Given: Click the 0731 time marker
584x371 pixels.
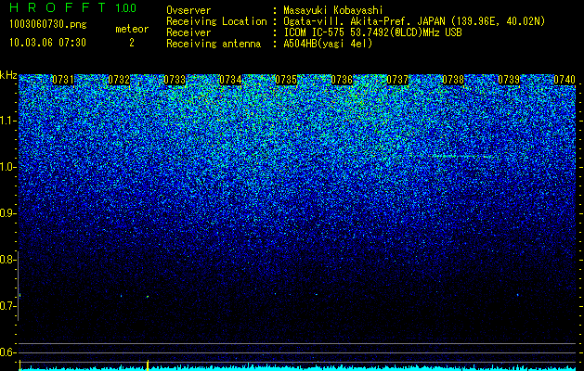Looking at the screenshot, I should 62,80.
